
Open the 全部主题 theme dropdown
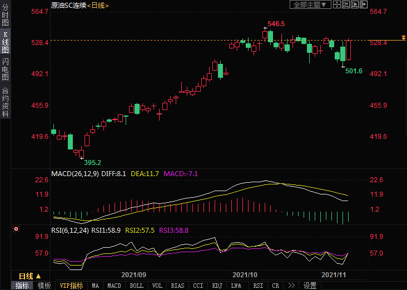(310, 4)
